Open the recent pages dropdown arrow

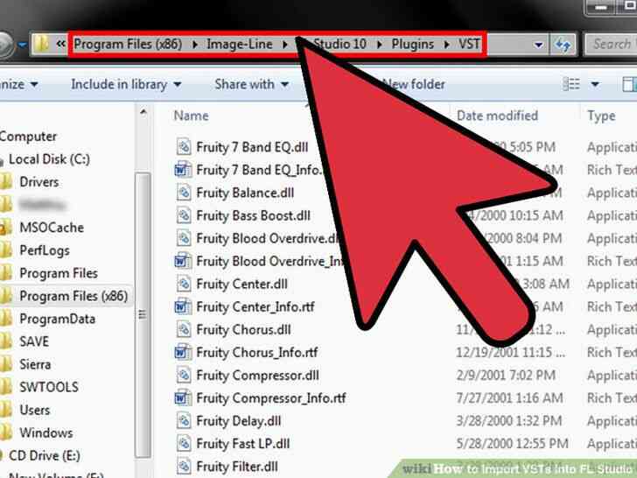click(22, 45)
